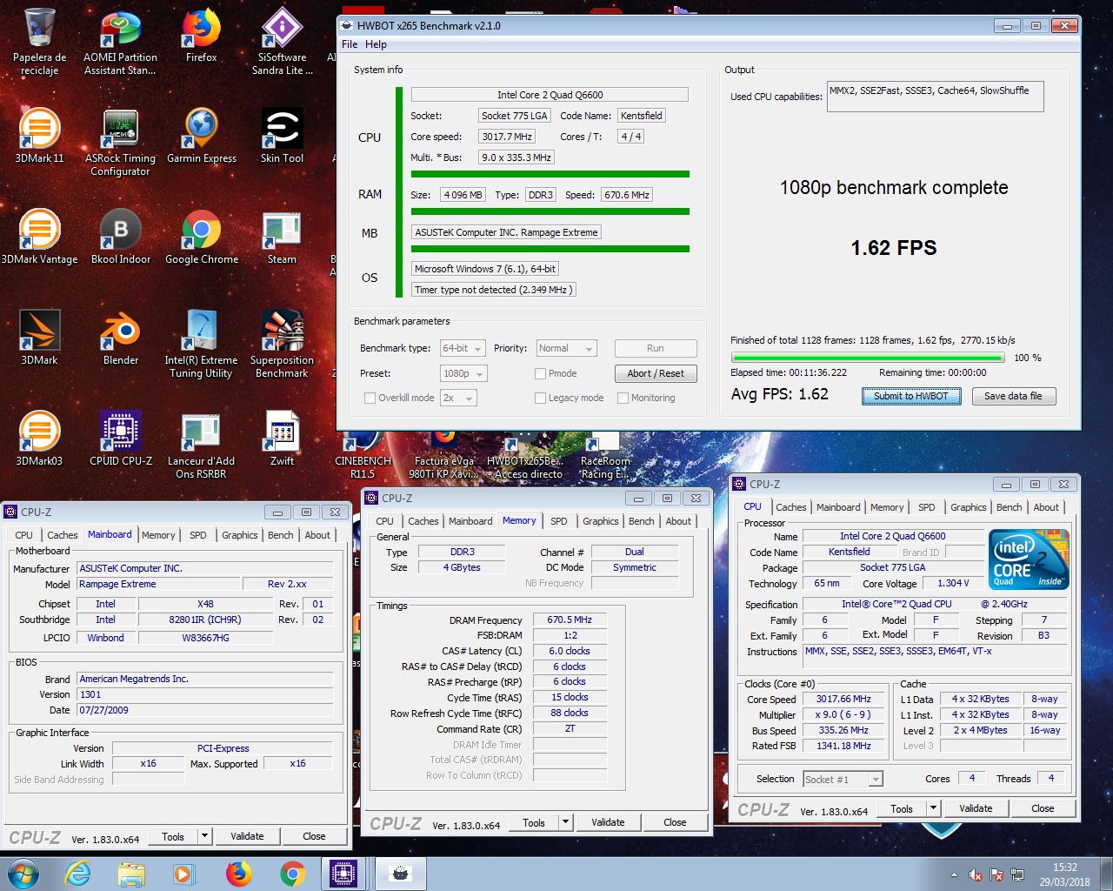This screenshot has height=891, width=1113.
Task: Open SiSoftware Sandra Lite desktop icon
Action: [x=282, y=42]
